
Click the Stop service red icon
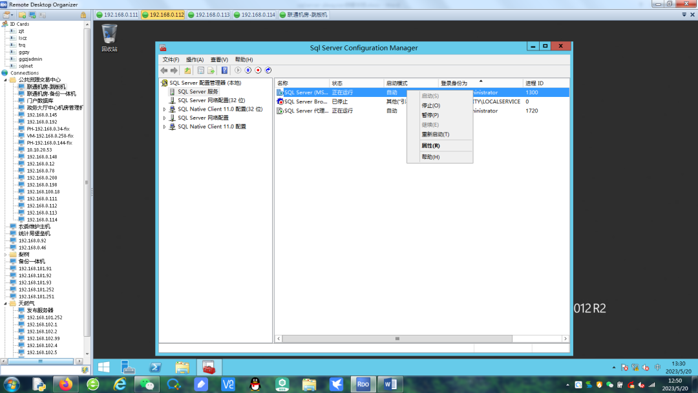pyautogui.click(x=258, y=70)
